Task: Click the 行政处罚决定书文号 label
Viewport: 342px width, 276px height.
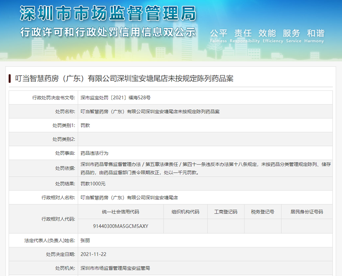Action: [54, 98]
